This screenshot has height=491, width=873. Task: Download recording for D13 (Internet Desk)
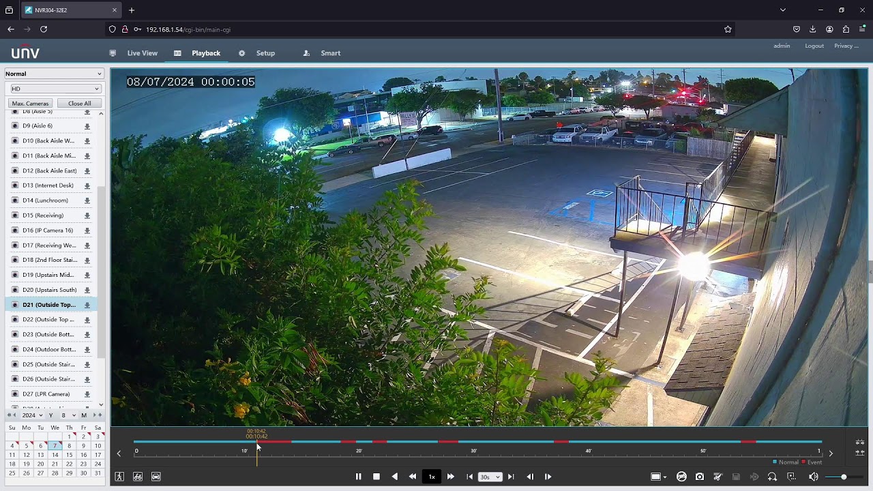[87, 185]
